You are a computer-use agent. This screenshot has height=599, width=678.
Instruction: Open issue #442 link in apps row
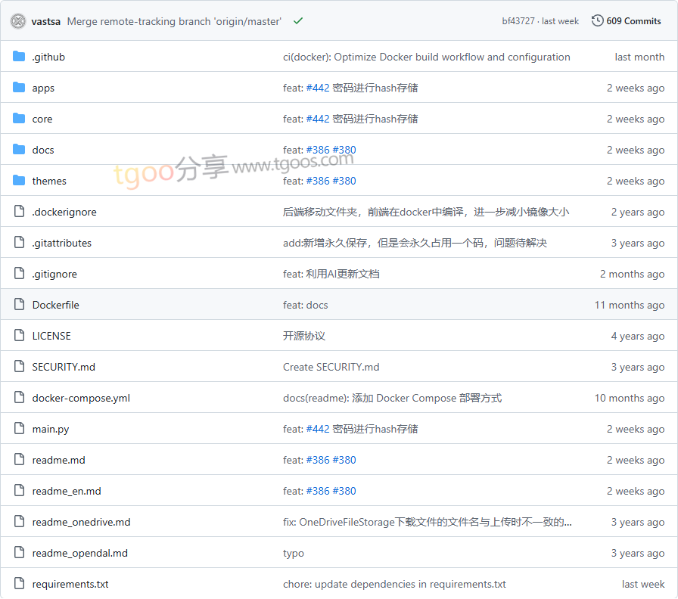318,88
